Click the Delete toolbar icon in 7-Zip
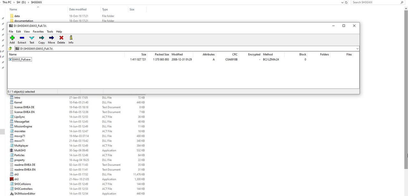The image size is (408, 196). (x=61, y=38)
